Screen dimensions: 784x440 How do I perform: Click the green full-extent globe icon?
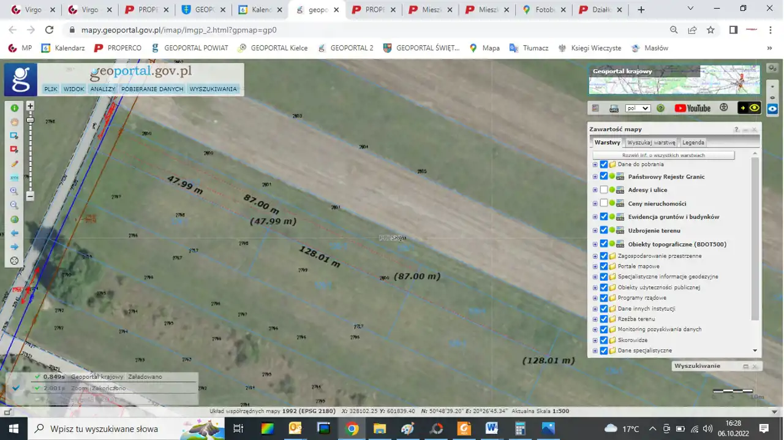[14, 219]
